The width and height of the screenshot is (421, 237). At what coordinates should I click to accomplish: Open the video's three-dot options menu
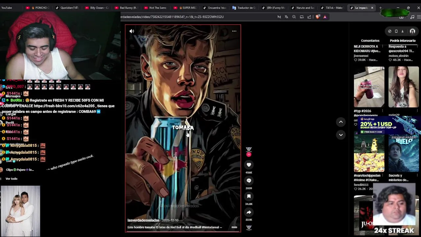click(234, 31)
